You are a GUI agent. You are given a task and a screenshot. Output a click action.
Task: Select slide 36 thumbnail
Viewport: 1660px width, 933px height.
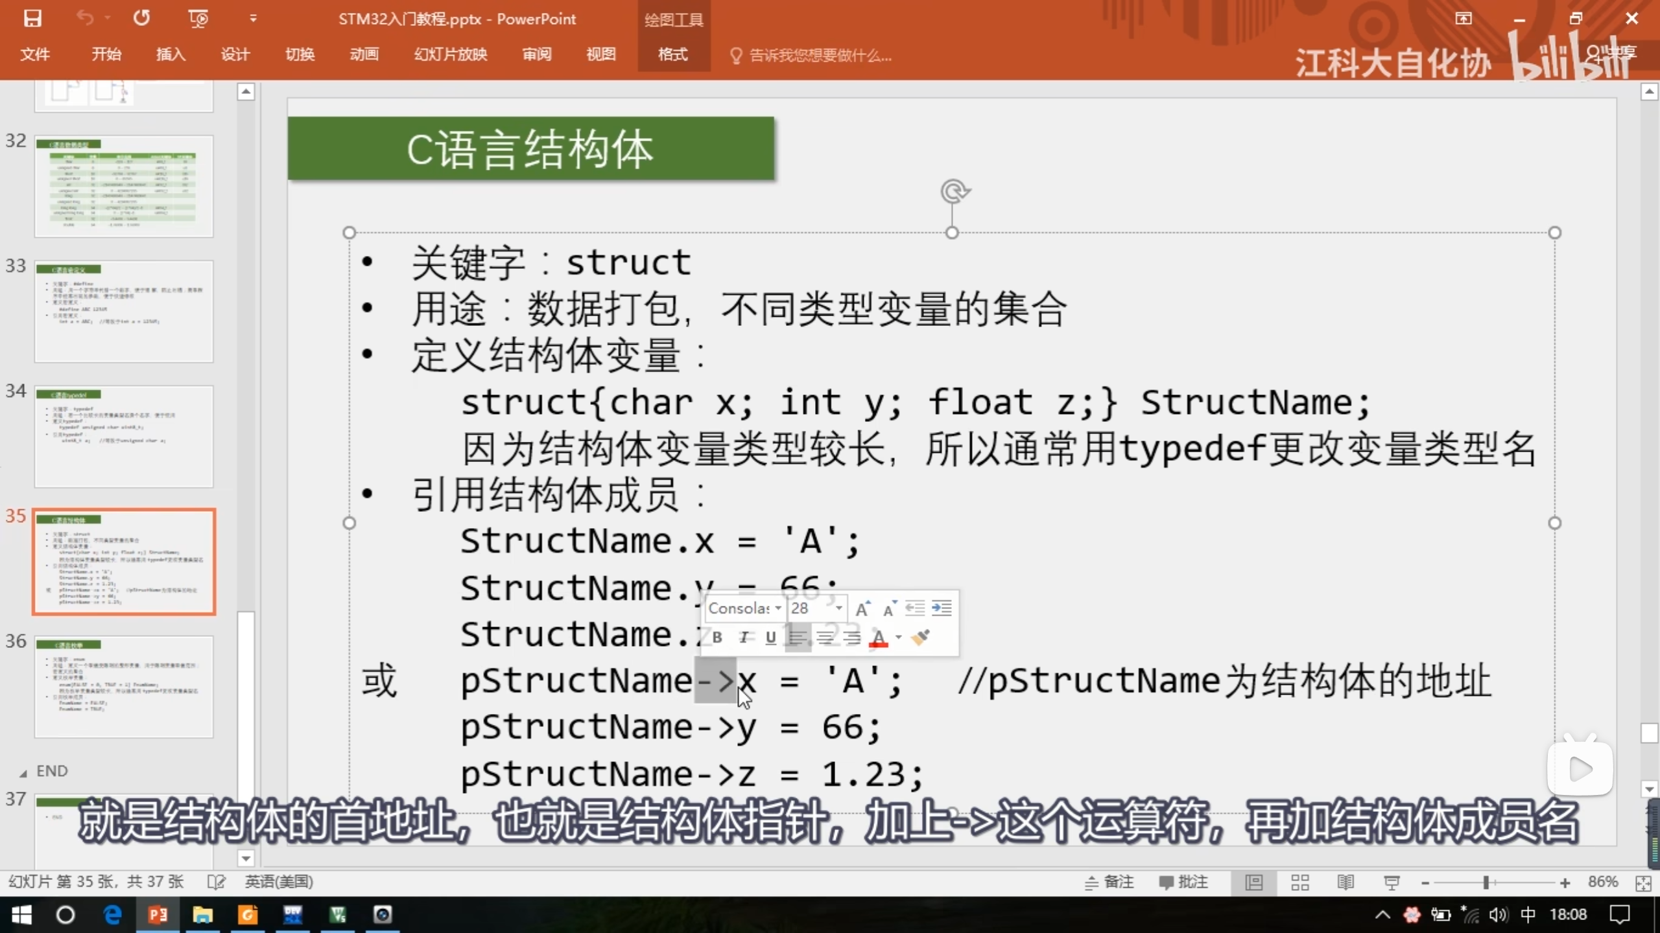tap(123, 687)
